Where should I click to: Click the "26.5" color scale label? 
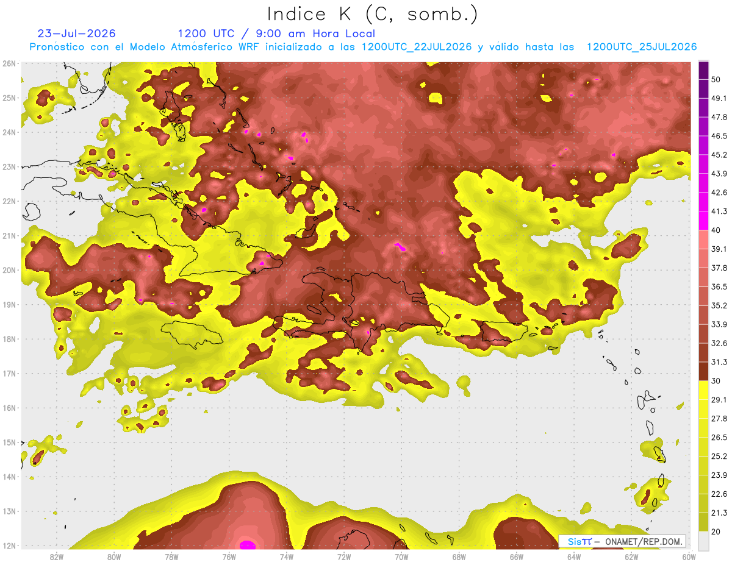pyautogui.click(x=719, y=438)
